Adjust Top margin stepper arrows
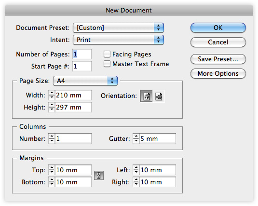Viewport: 258px width, 206px height. [52, 170]
